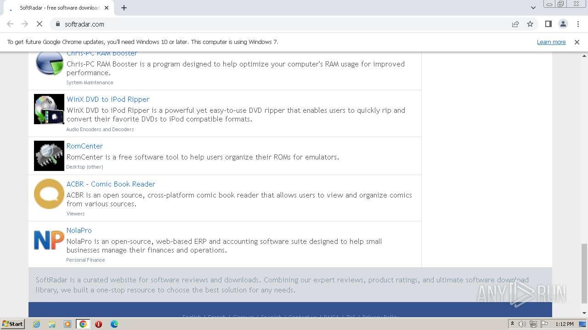Open the Chrome profile menu
Screen dimensions: 588x330
[563, 24]
